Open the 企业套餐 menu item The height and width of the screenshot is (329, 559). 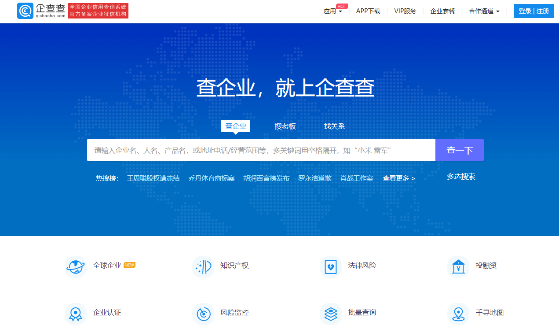(442, 11)
